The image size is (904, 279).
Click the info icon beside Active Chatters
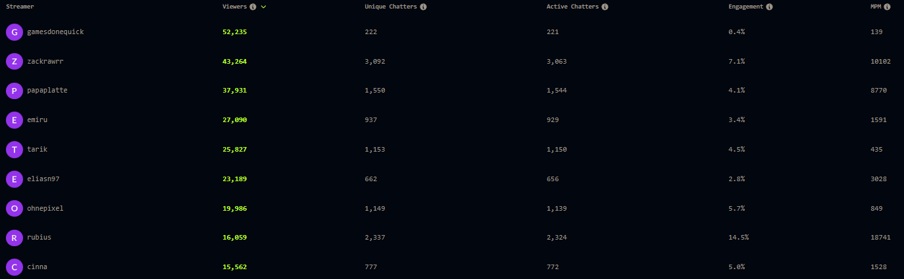(x=605, y=7)
